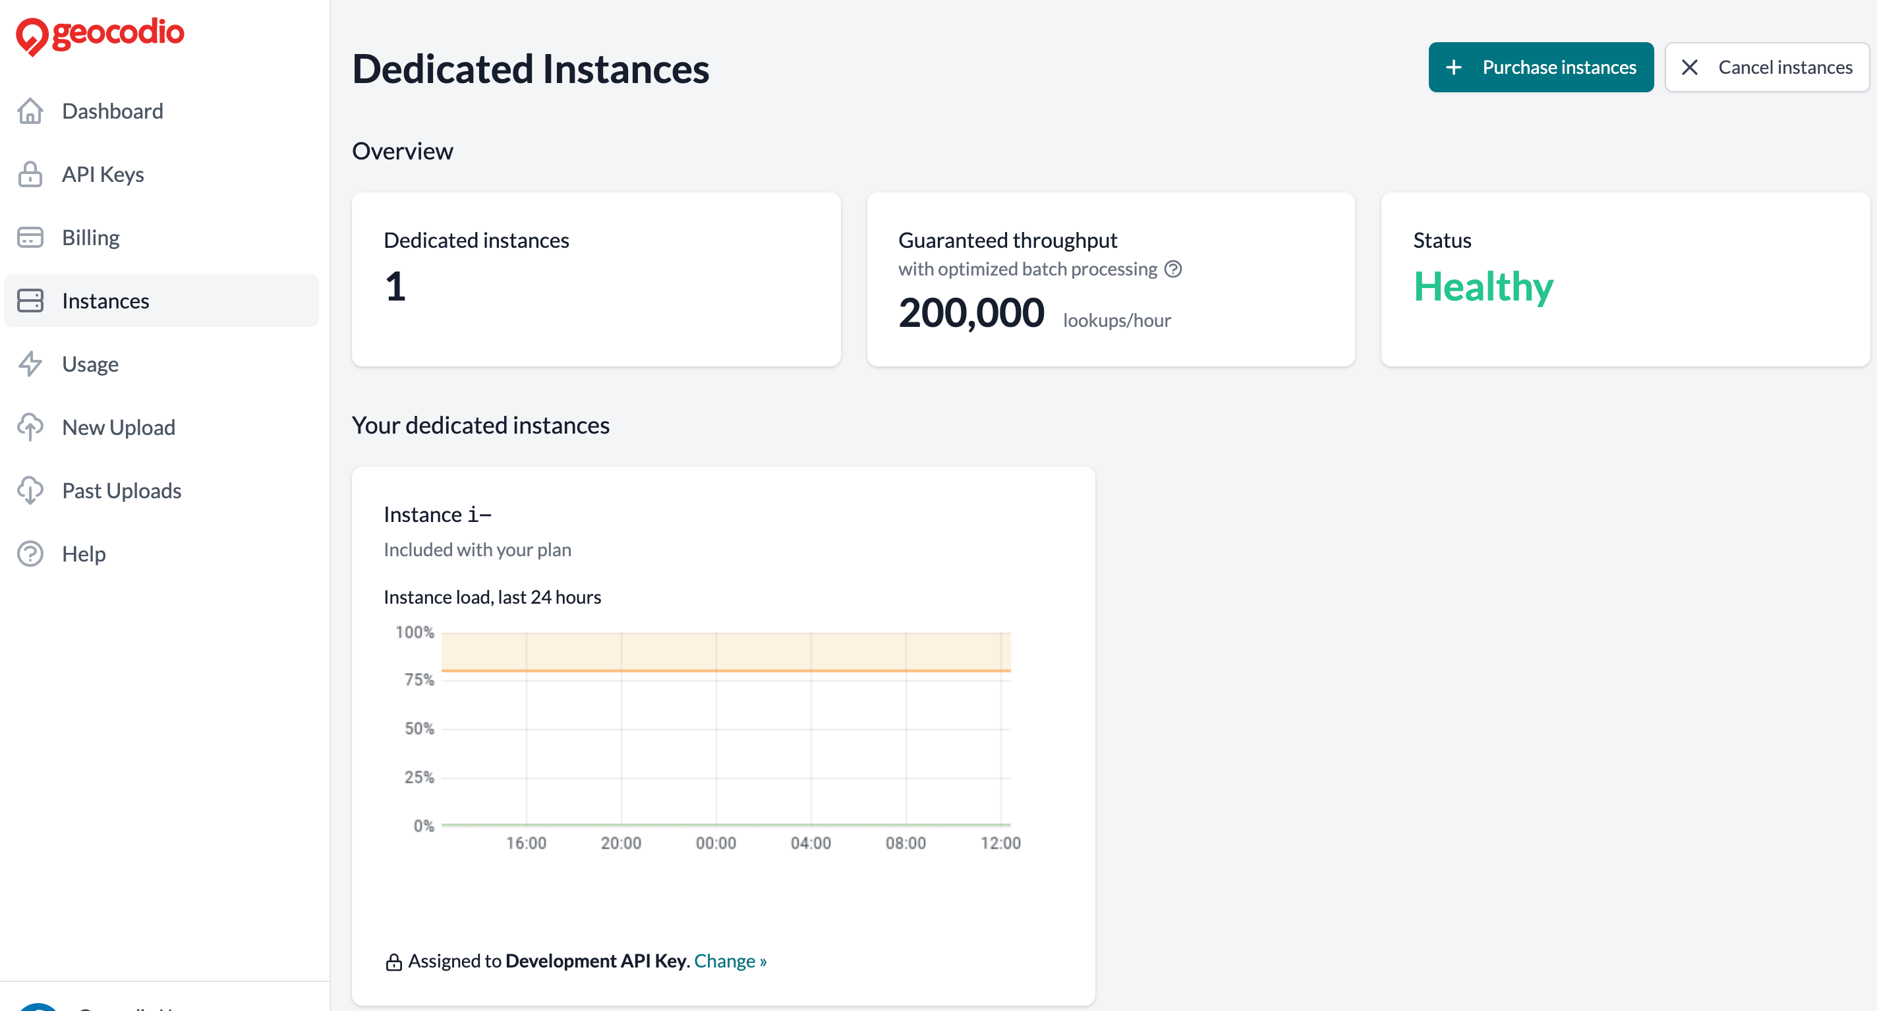Click the New Upload arrow icon
The width and height of the screenshot is (1877, 1011).
click(x=30, y=426)
